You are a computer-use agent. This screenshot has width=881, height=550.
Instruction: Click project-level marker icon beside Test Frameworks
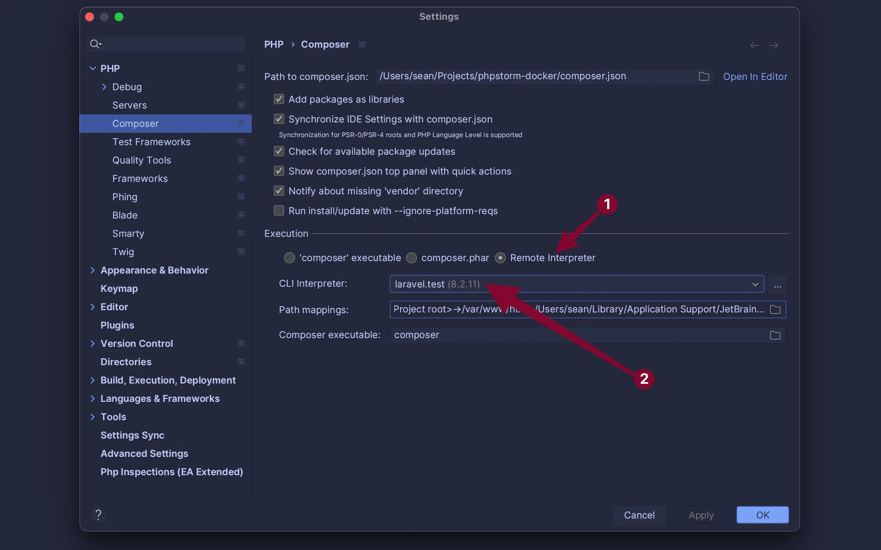[x=241, y=142]
